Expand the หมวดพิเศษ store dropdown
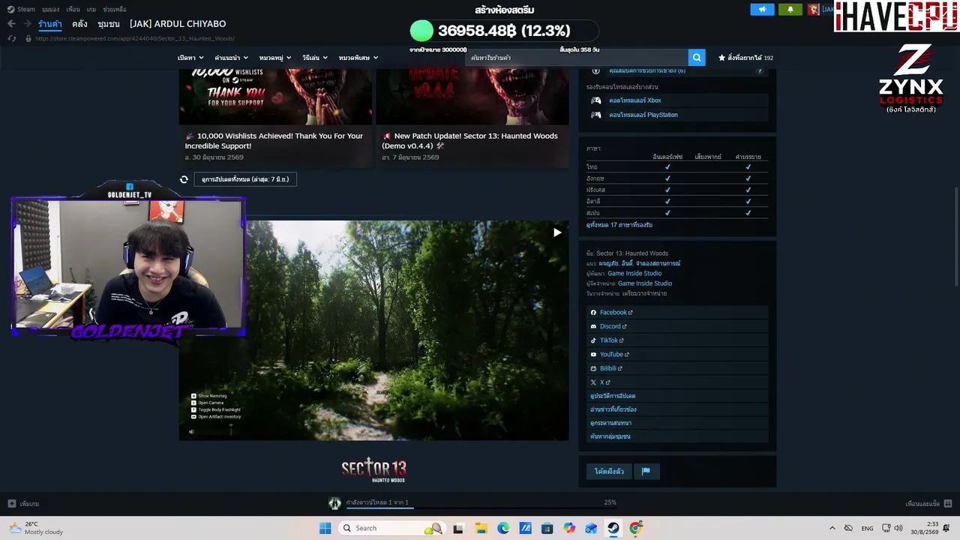 [x=358, y=58]
